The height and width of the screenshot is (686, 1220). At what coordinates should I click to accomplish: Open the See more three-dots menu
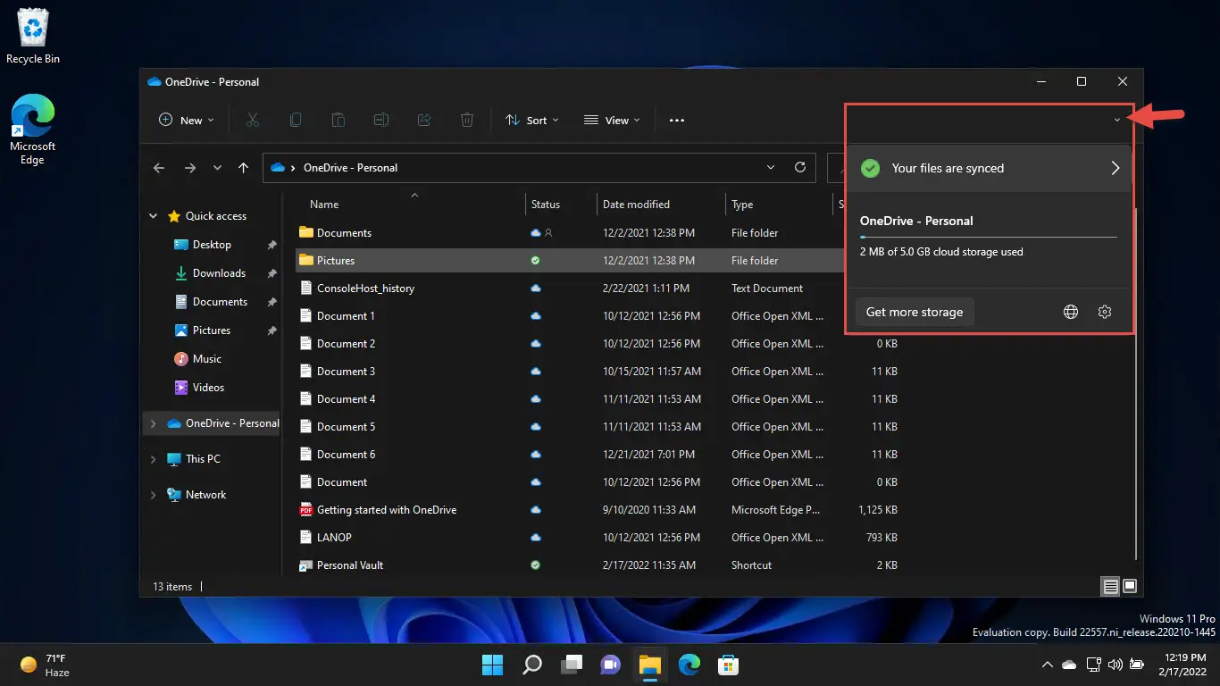677,120
